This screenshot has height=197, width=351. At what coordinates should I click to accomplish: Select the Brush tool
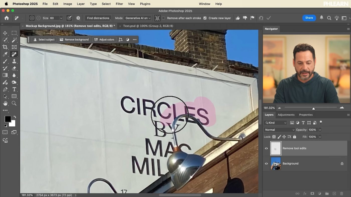[5, 61]
